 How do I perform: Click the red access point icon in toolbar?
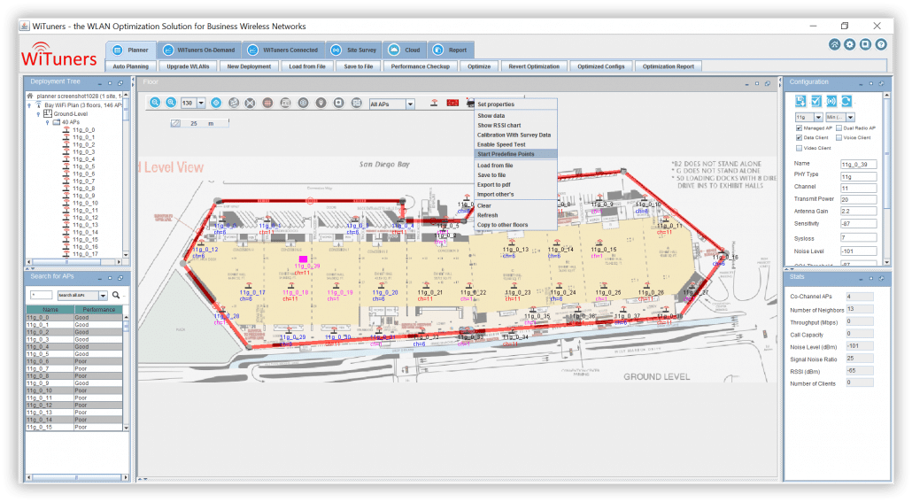pos(434,103)
